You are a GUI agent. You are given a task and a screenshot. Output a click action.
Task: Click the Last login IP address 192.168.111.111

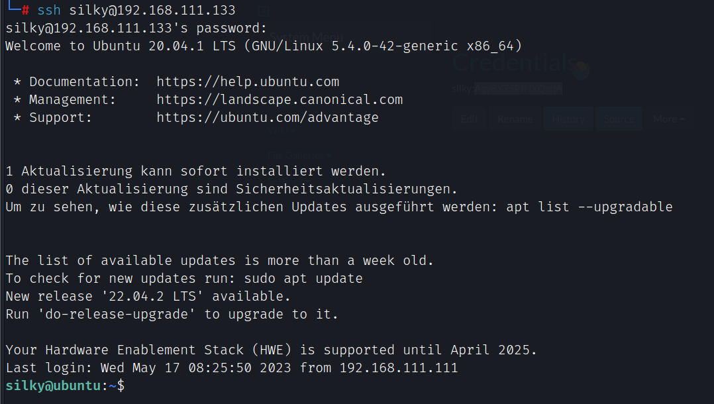click(398, 368)
